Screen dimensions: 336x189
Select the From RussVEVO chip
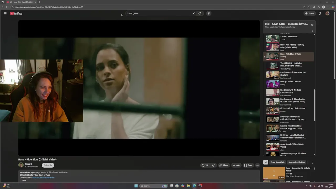pos(277,162)
